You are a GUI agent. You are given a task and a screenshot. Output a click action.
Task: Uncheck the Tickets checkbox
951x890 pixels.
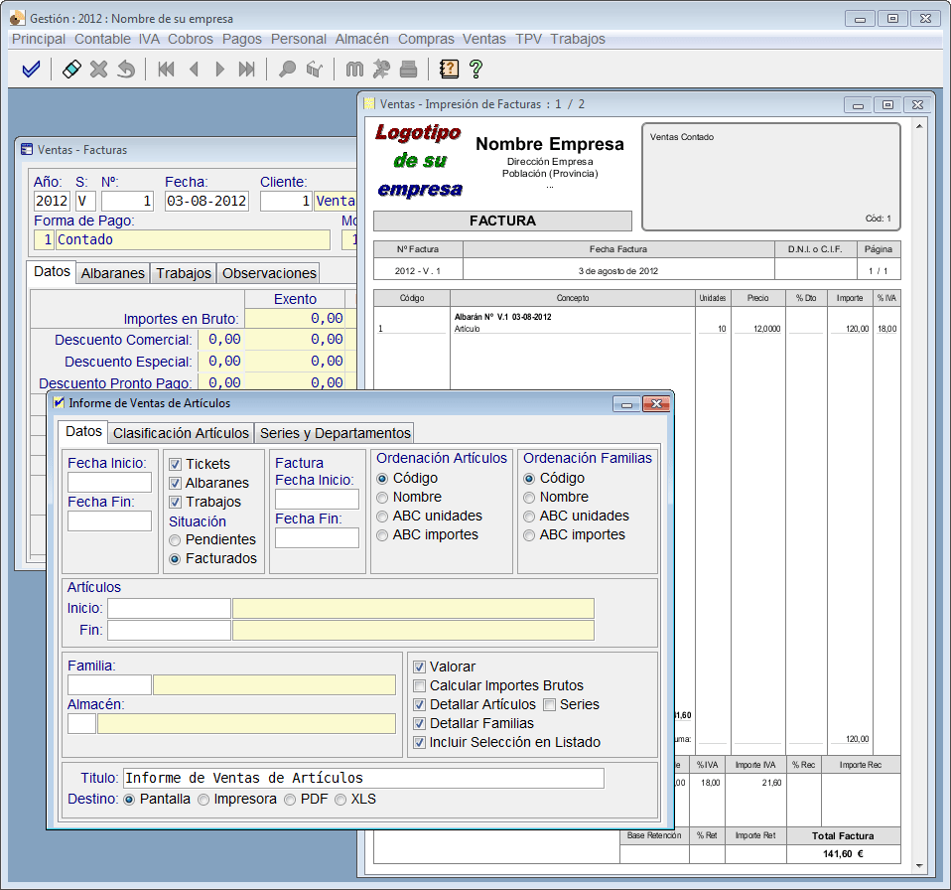click(x=176, y=464)
